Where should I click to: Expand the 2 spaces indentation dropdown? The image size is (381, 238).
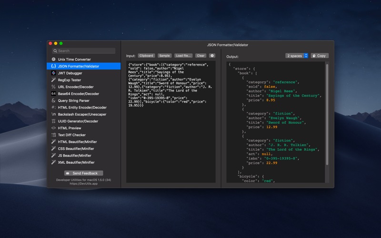pos(297,56)
